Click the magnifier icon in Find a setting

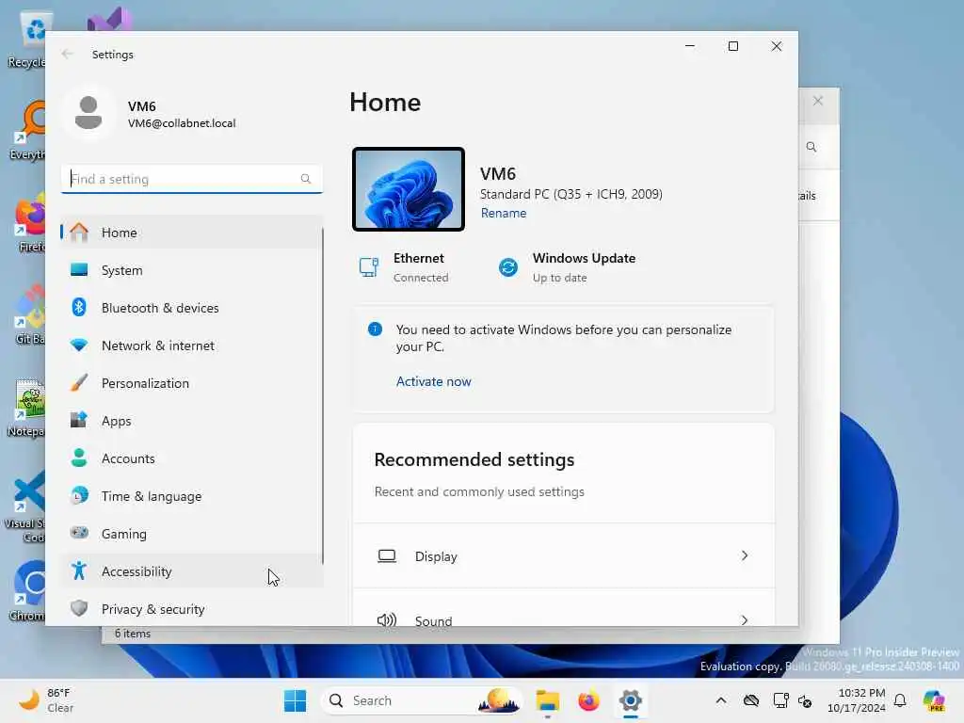pos(306,179)
